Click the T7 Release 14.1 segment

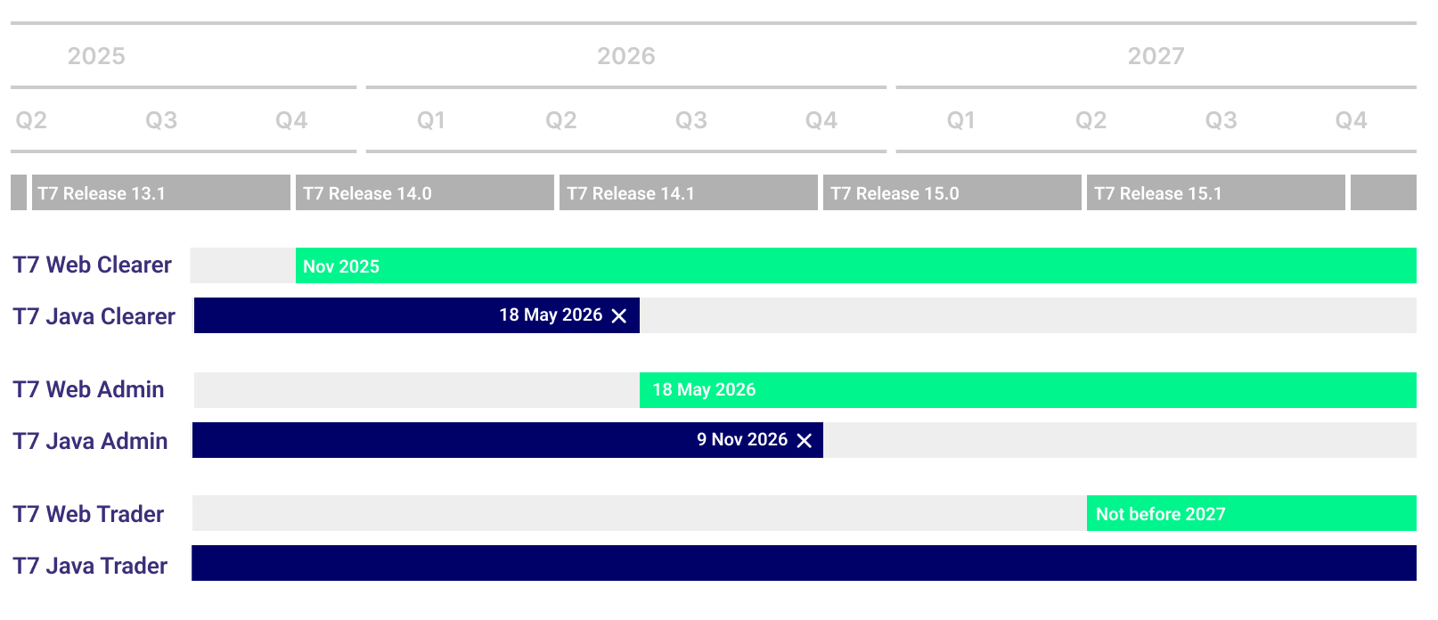coord(688,193)
